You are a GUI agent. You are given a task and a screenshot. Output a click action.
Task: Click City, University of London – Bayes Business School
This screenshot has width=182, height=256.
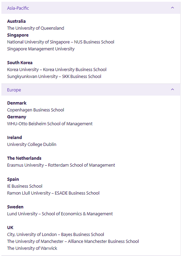(x=56, y=235)
